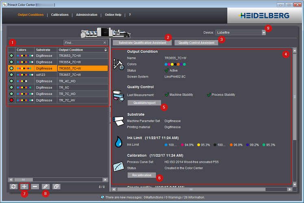
Task: Click the sd123 substrate cell
Action: [46, 75]
